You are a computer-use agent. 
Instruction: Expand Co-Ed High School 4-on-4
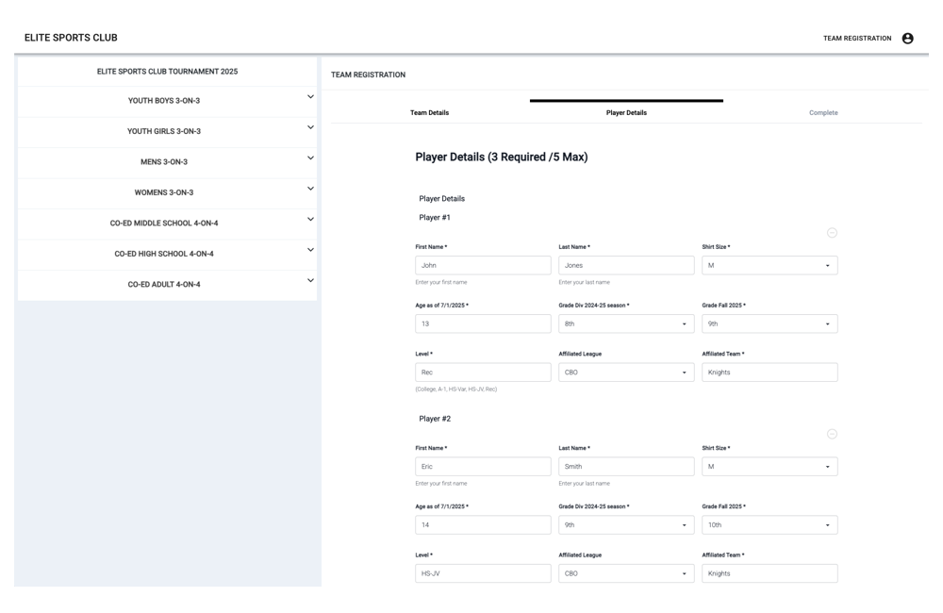point(310,250)
